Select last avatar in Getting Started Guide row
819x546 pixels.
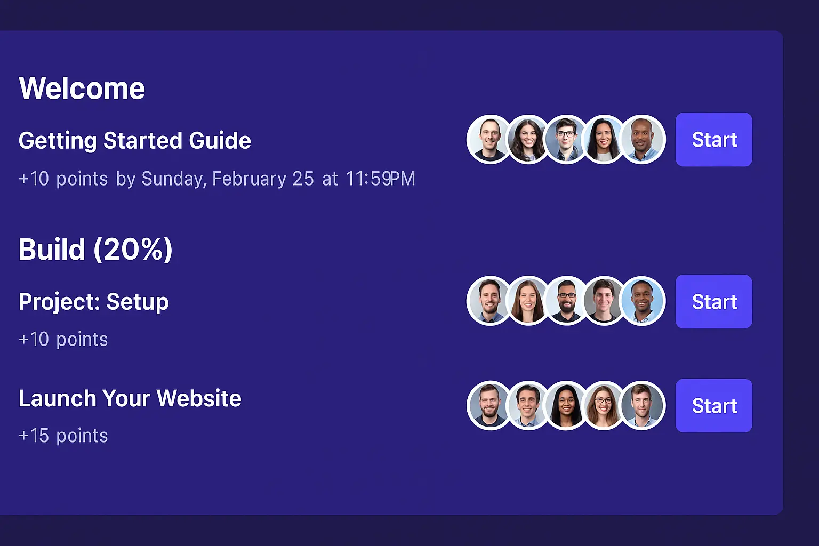(x=642, y=140)
